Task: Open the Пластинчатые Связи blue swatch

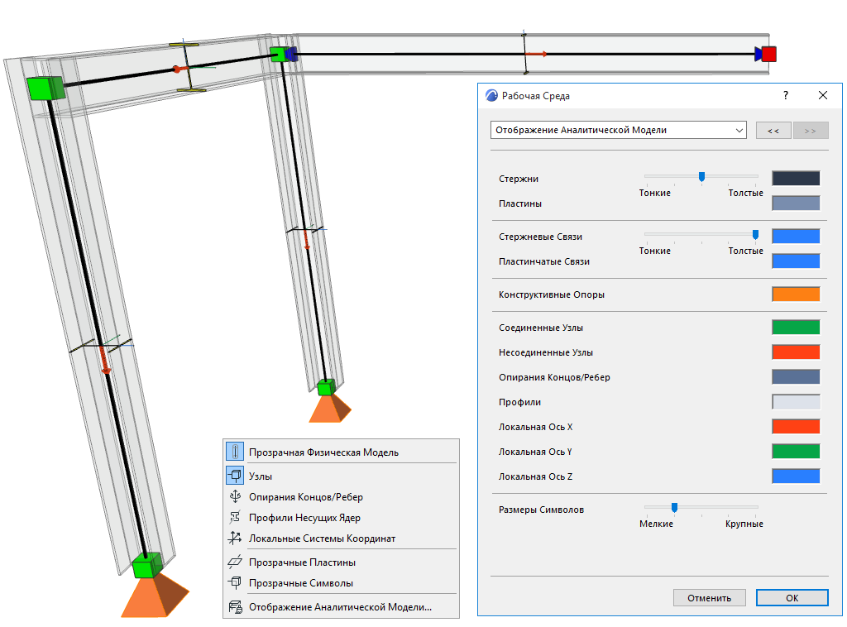Action: [x=796, y=261]
